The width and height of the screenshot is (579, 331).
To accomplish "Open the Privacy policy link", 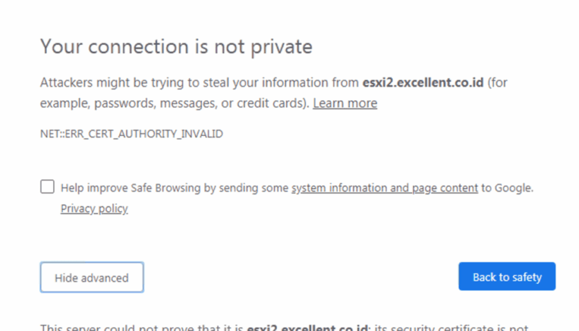I will click(94, 208).
